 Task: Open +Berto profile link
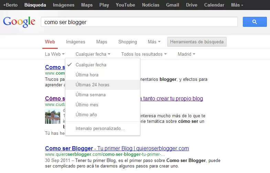[10, 5]
